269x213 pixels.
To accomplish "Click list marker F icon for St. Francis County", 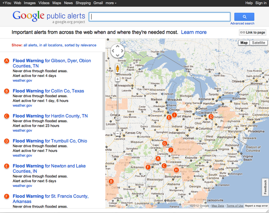I will coord(7,197).
